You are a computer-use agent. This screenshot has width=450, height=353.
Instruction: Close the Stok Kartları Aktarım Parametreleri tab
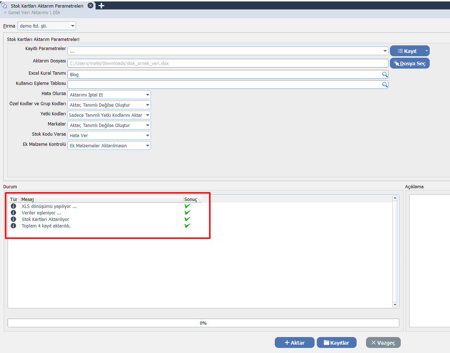pyautogui.click(x=91, y=6)
